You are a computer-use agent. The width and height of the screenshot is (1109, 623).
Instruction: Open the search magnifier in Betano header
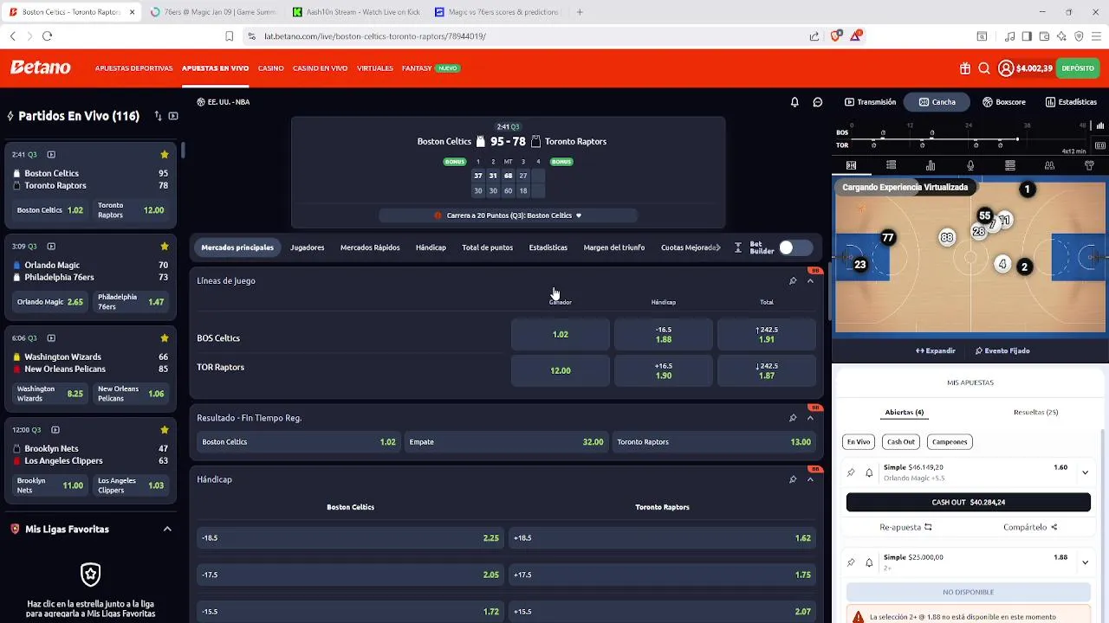coord(984,68)
